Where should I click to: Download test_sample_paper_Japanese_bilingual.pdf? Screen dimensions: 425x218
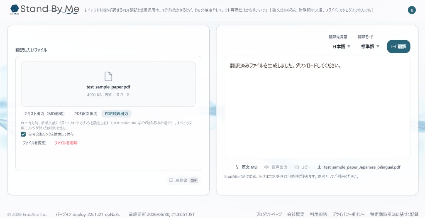coord(359,167)
